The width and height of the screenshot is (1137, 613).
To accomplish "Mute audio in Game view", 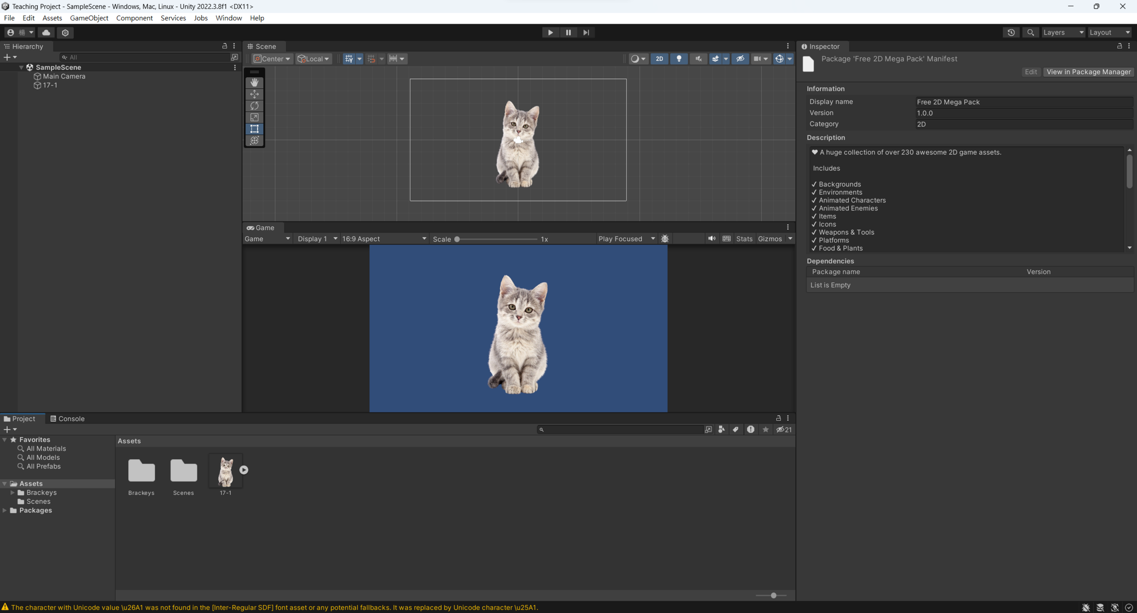I will (711, 239).
